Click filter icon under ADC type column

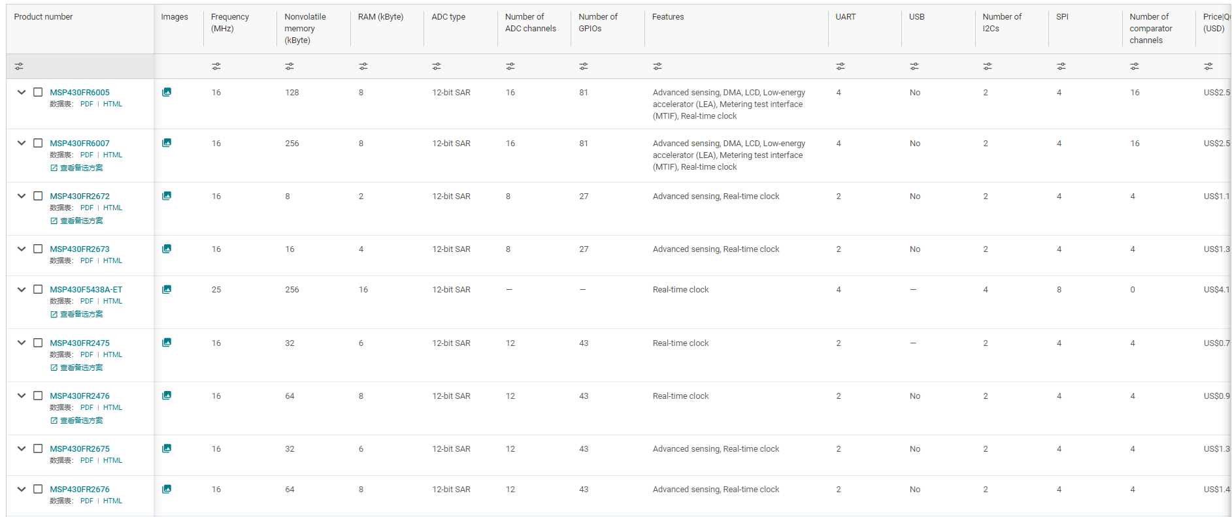tap(437, 67)
